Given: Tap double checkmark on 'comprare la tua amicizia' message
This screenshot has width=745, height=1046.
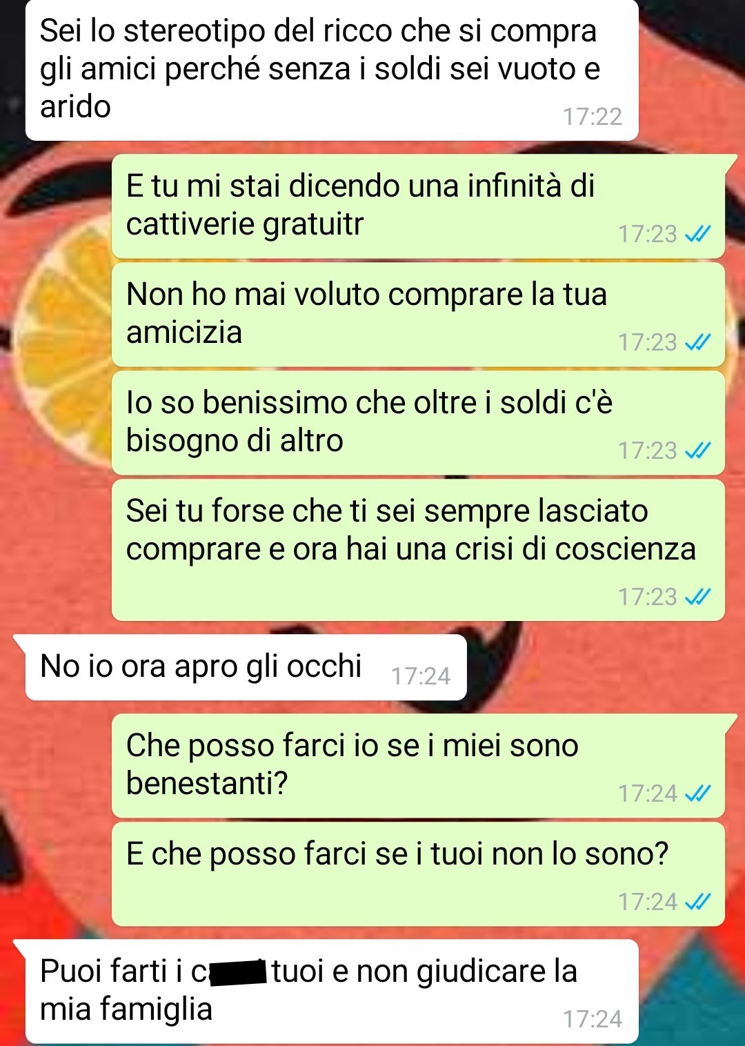Looking at the screenshot, I should (x=697, y=342).
